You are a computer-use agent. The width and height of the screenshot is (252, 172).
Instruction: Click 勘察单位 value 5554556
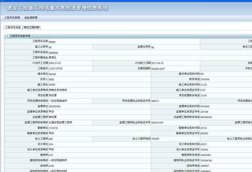[x=53, y=128]
